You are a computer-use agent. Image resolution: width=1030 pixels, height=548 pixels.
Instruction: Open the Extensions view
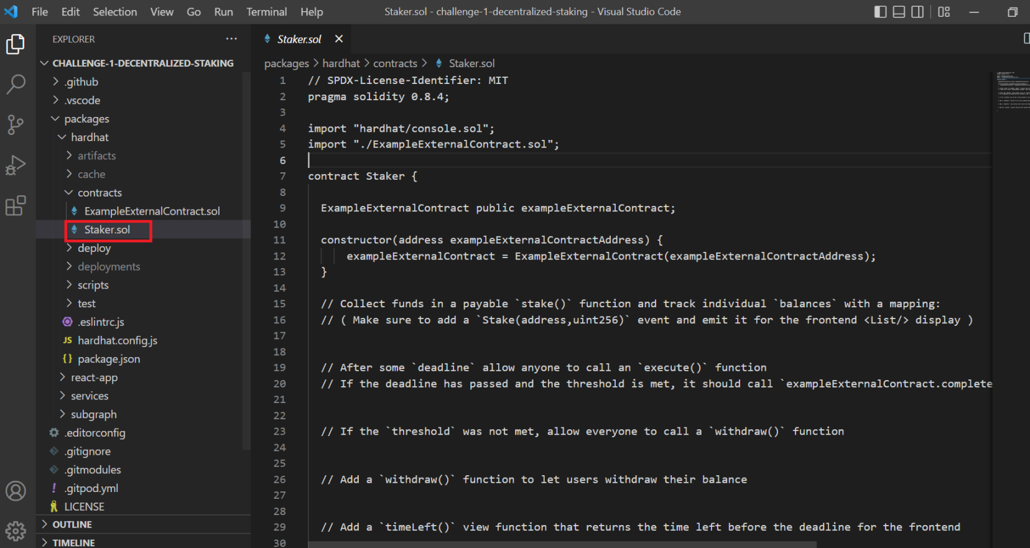pyautogui.click(x=16, y=205)
